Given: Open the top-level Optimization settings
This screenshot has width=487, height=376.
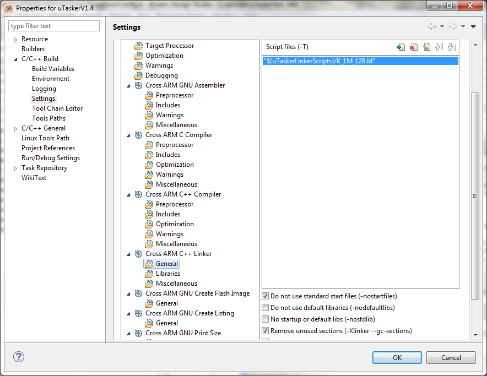Looking at the screenshot, I should coord(164,56).
